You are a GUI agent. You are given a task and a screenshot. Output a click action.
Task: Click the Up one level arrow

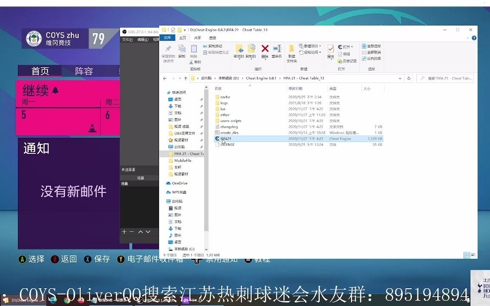click(x=185, y=78)
